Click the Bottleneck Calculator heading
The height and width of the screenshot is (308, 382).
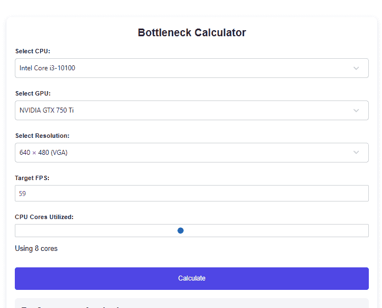pos(192,32)
